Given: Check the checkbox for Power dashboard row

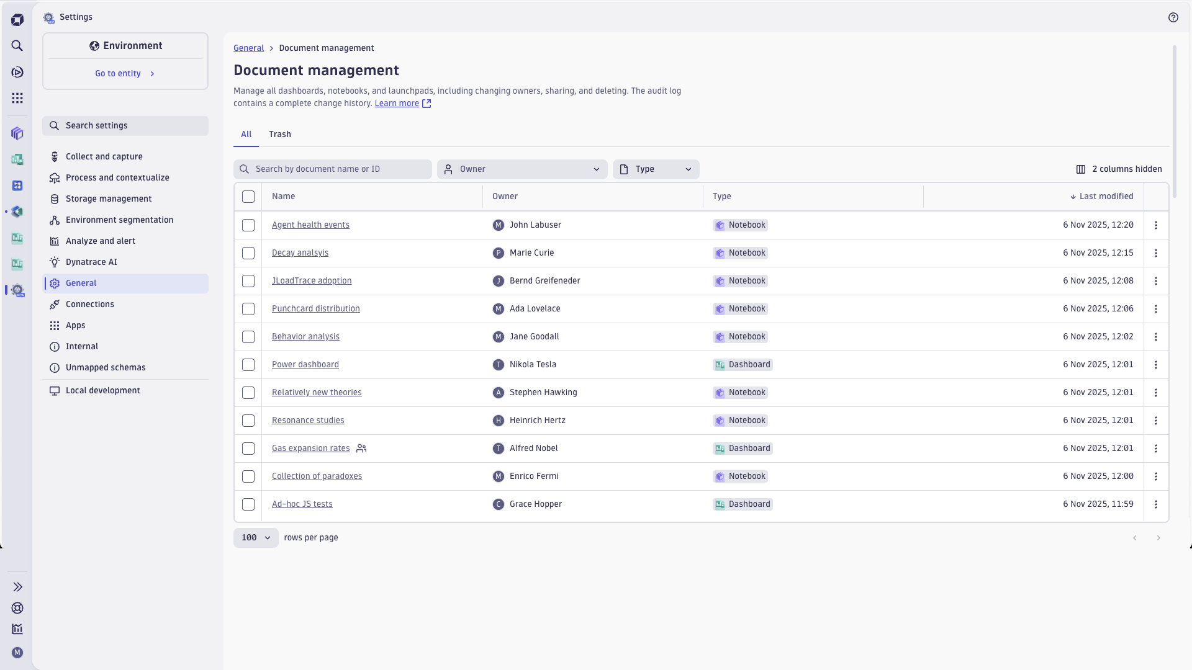Looking at the screenshot, I should click(248, 365).
